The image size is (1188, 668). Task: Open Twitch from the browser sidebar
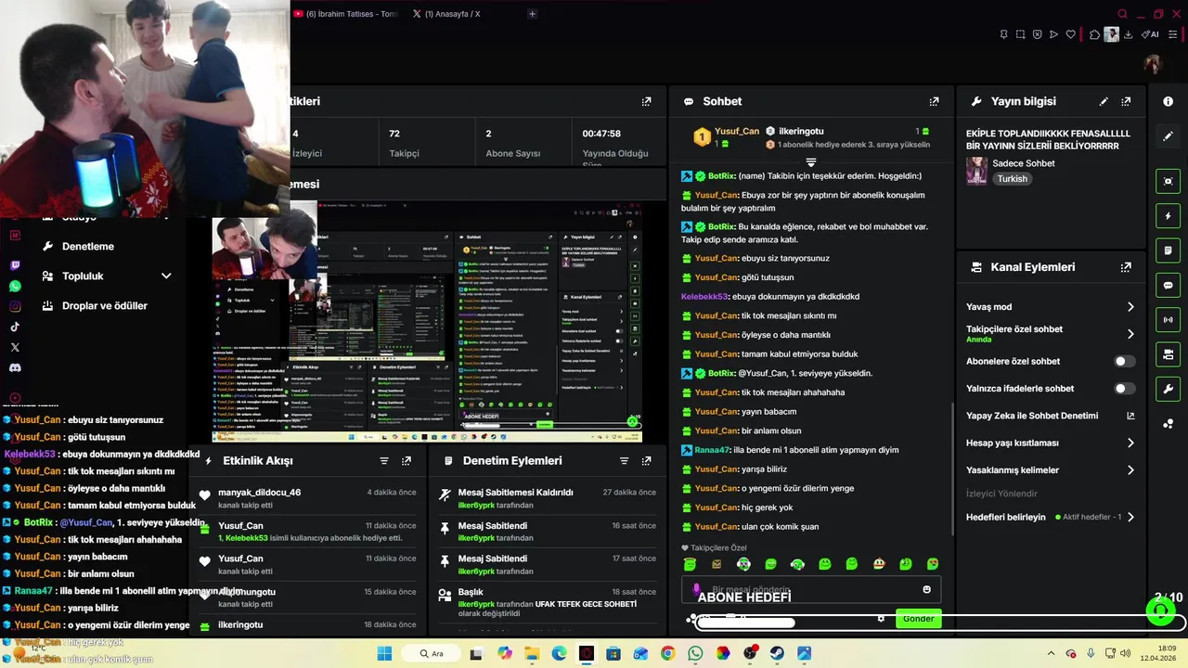tap(15, 266)
